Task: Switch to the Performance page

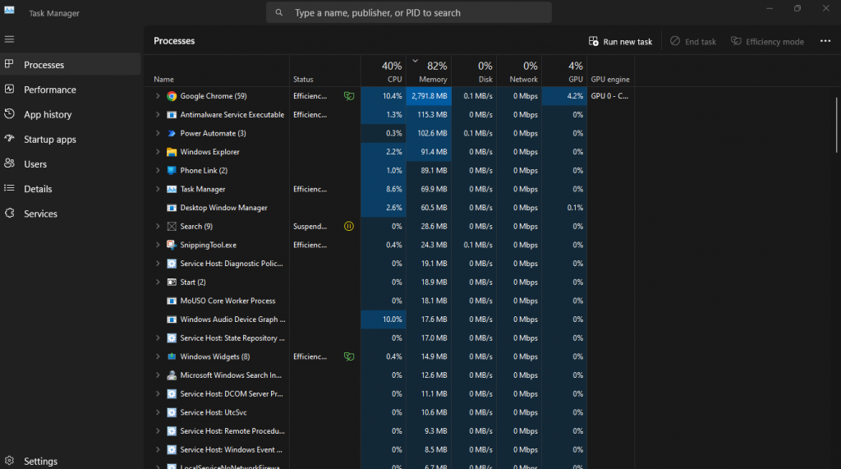Action: [x=71, y=90]
